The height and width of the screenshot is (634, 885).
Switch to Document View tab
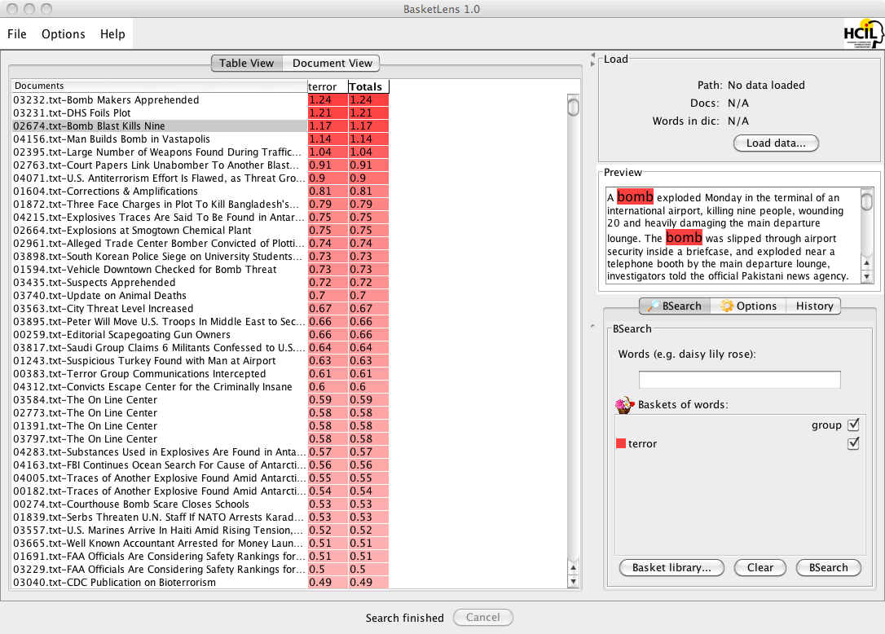(x=332, y=64)
